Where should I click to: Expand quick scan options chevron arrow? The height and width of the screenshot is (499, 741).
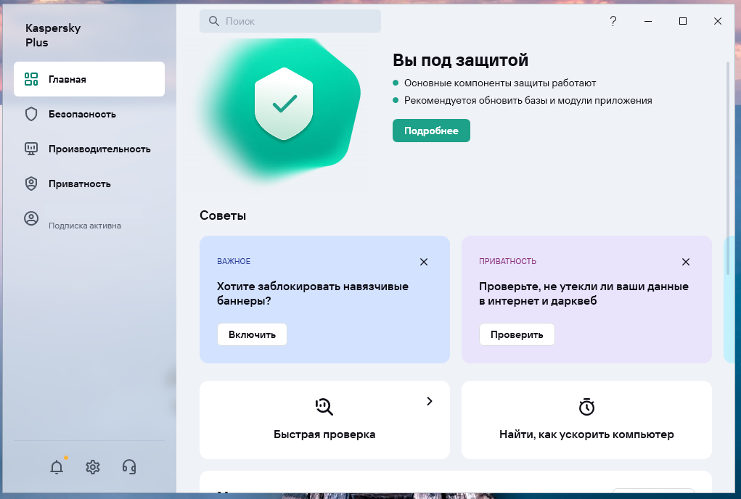(x=430, y=401)
